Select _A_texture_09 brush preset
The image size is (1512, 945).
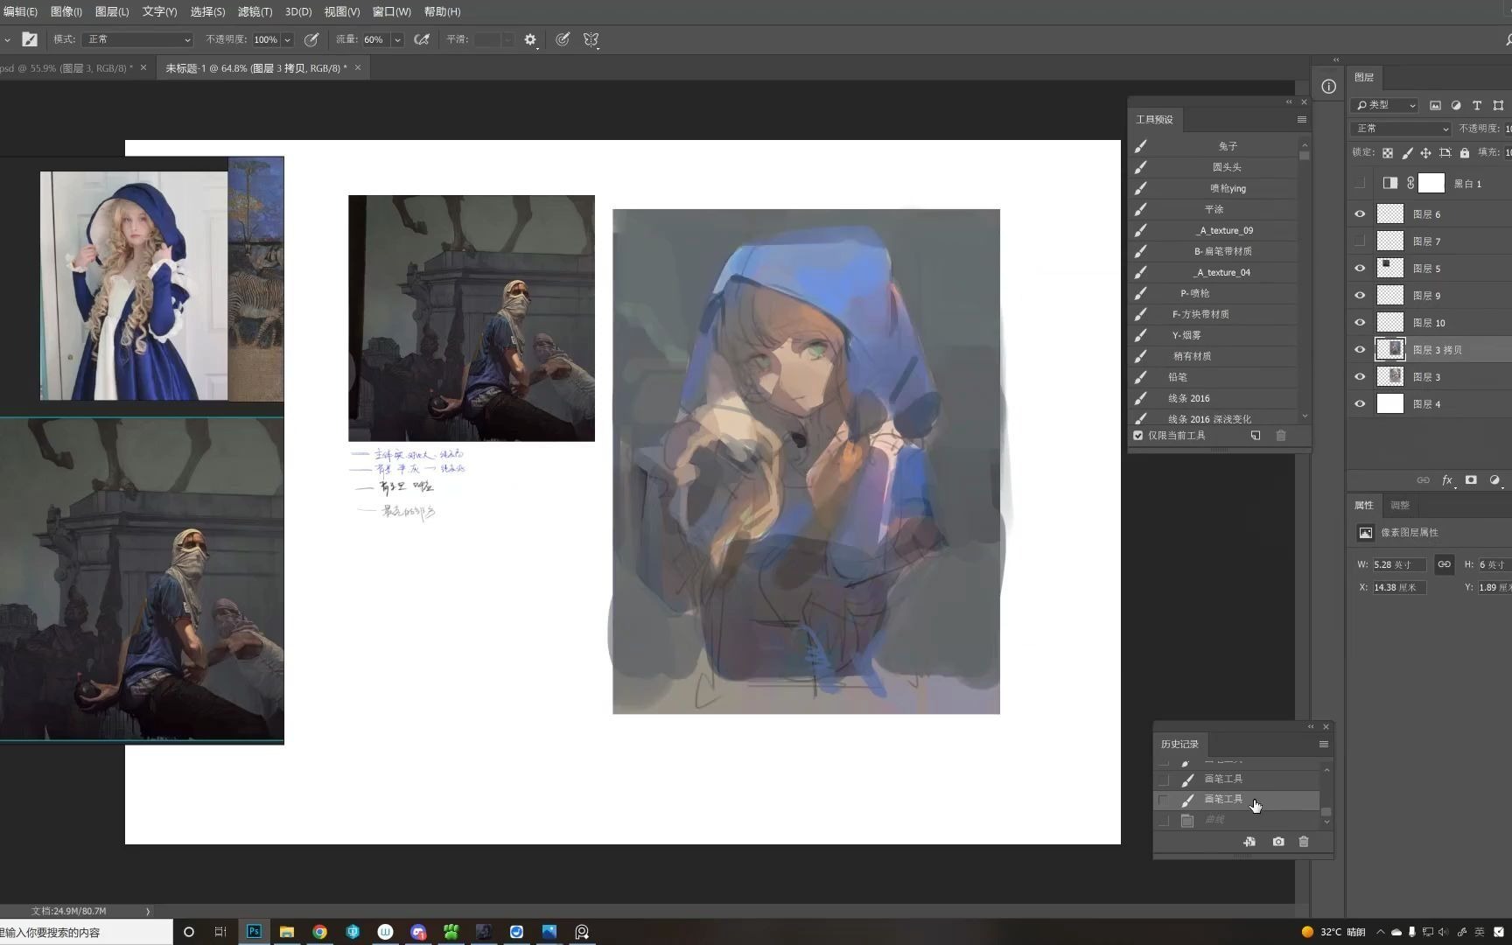pos(1215,230)
